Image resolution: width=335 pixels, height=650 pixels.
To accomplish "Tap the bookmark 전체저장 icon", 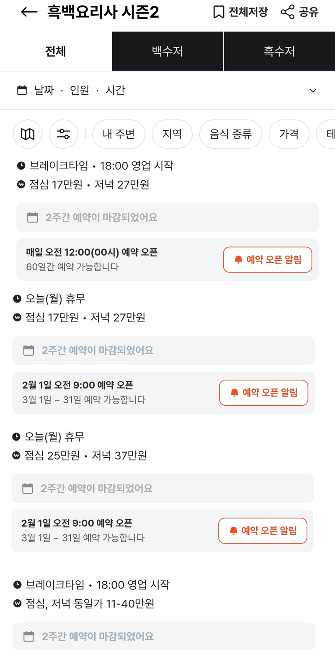I will click(x=219, y=12).
